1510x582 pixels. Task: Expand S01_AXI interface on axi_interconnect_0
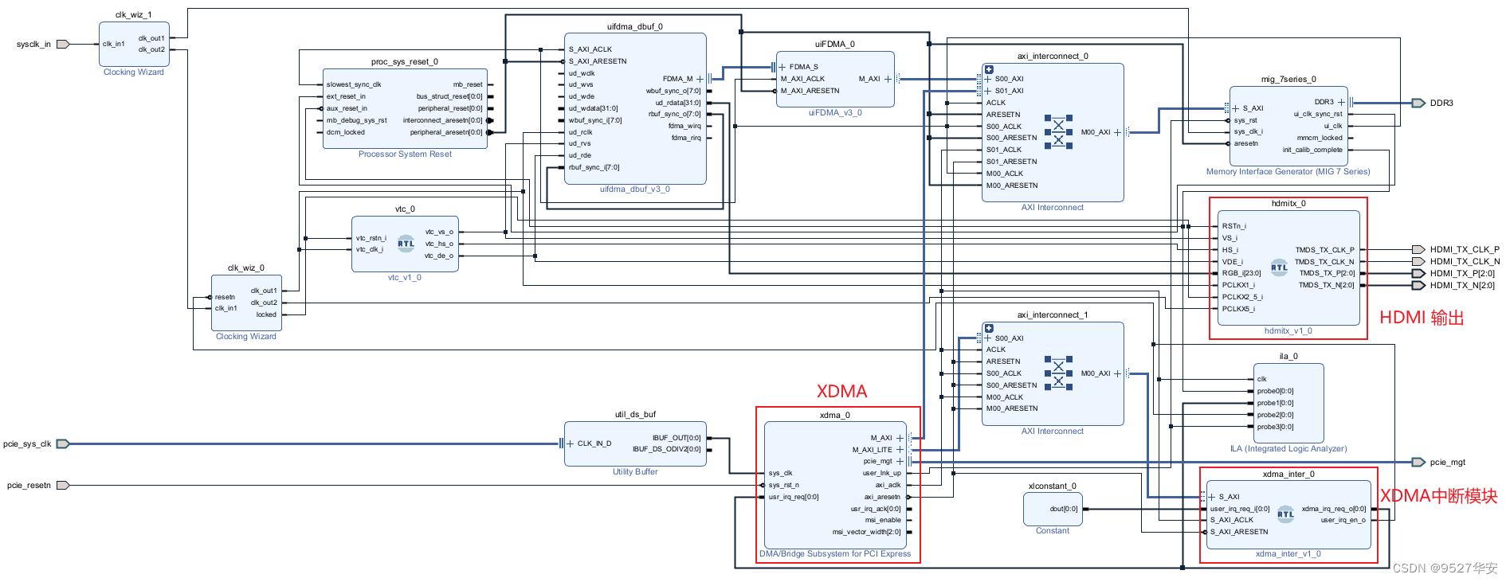click(988, 91)
